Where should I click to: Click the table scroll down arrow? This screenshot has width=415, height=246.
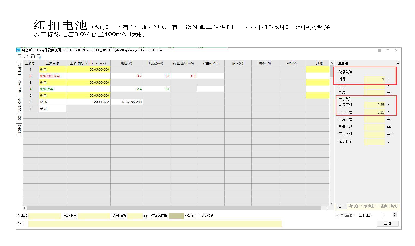pos(331,203)
